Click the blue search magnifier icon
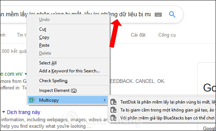 pyautogui.click(x=172, y=14)
